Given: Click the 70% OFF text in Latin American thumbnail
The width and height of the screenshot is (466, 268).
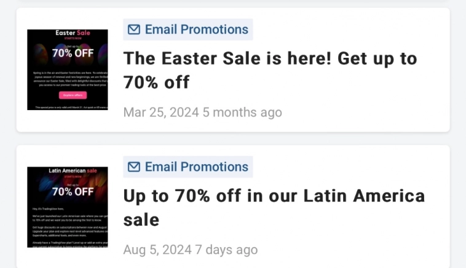Looking at the screenshot, I should tap(73, 191).
